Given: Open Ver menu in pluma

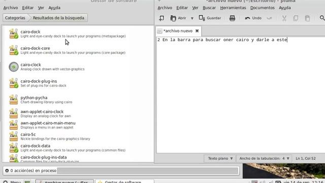Looking at the screenshot, I should 195,8.
